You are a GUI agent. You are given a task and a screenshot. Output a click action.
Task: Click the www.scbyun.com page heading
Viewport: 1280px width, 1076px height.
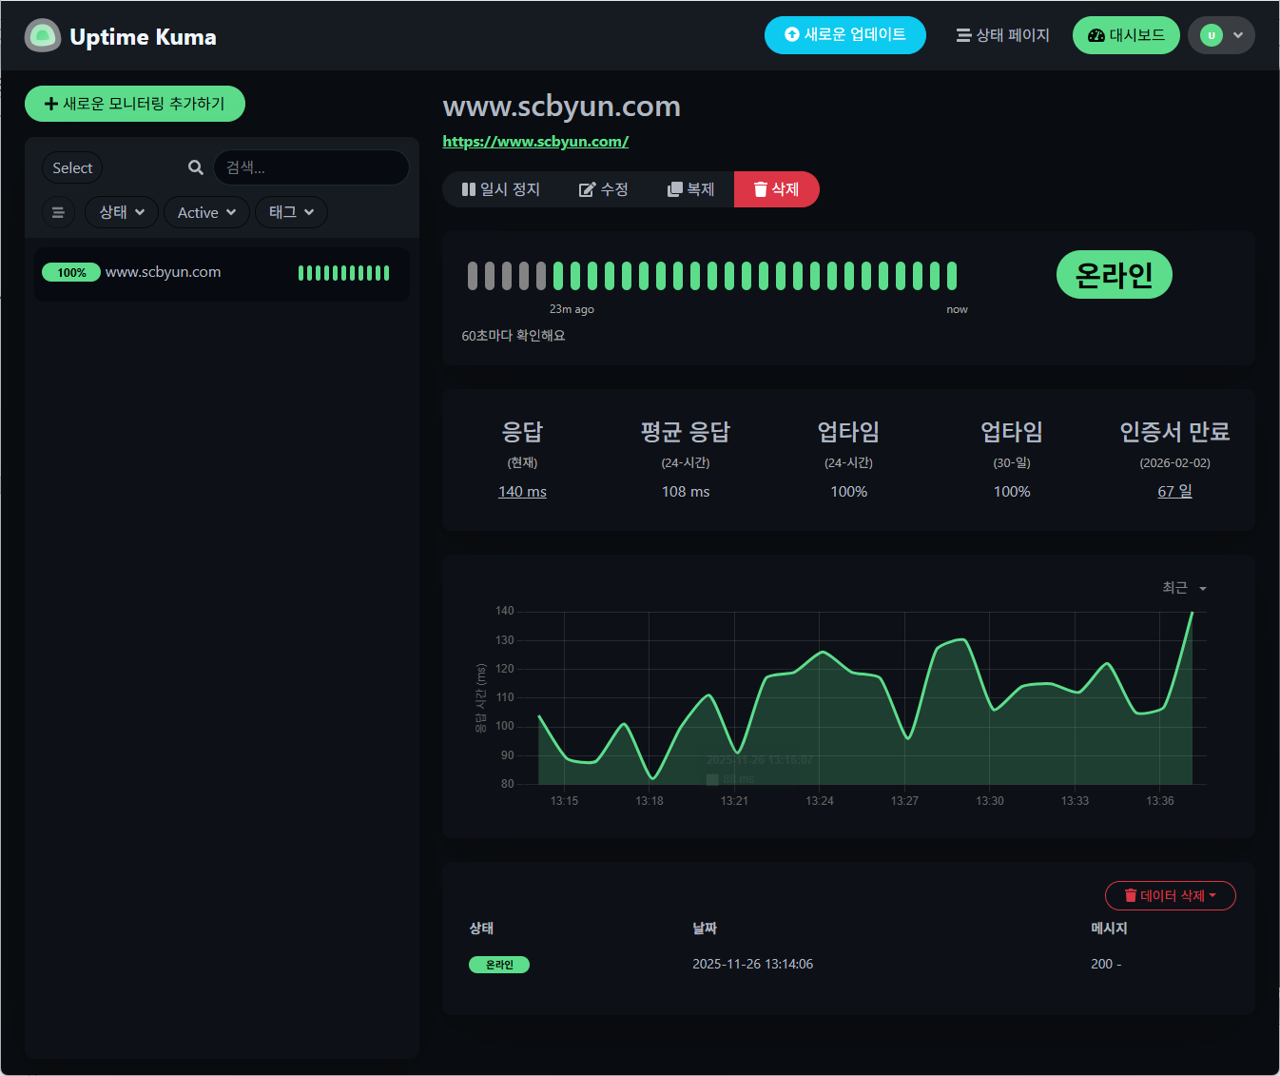561,106
